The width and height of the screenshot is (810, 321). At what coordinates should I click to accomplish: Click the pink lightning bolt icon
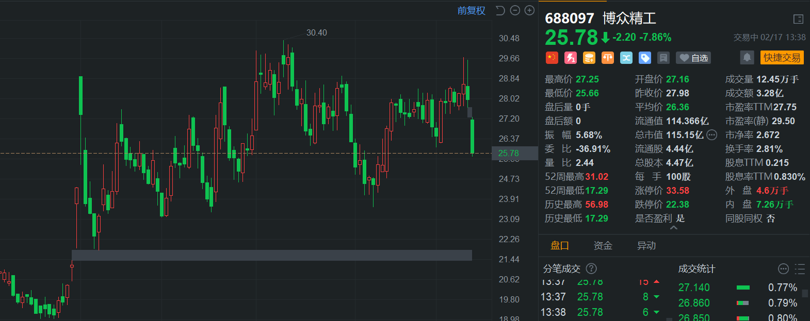click(570, 58)
